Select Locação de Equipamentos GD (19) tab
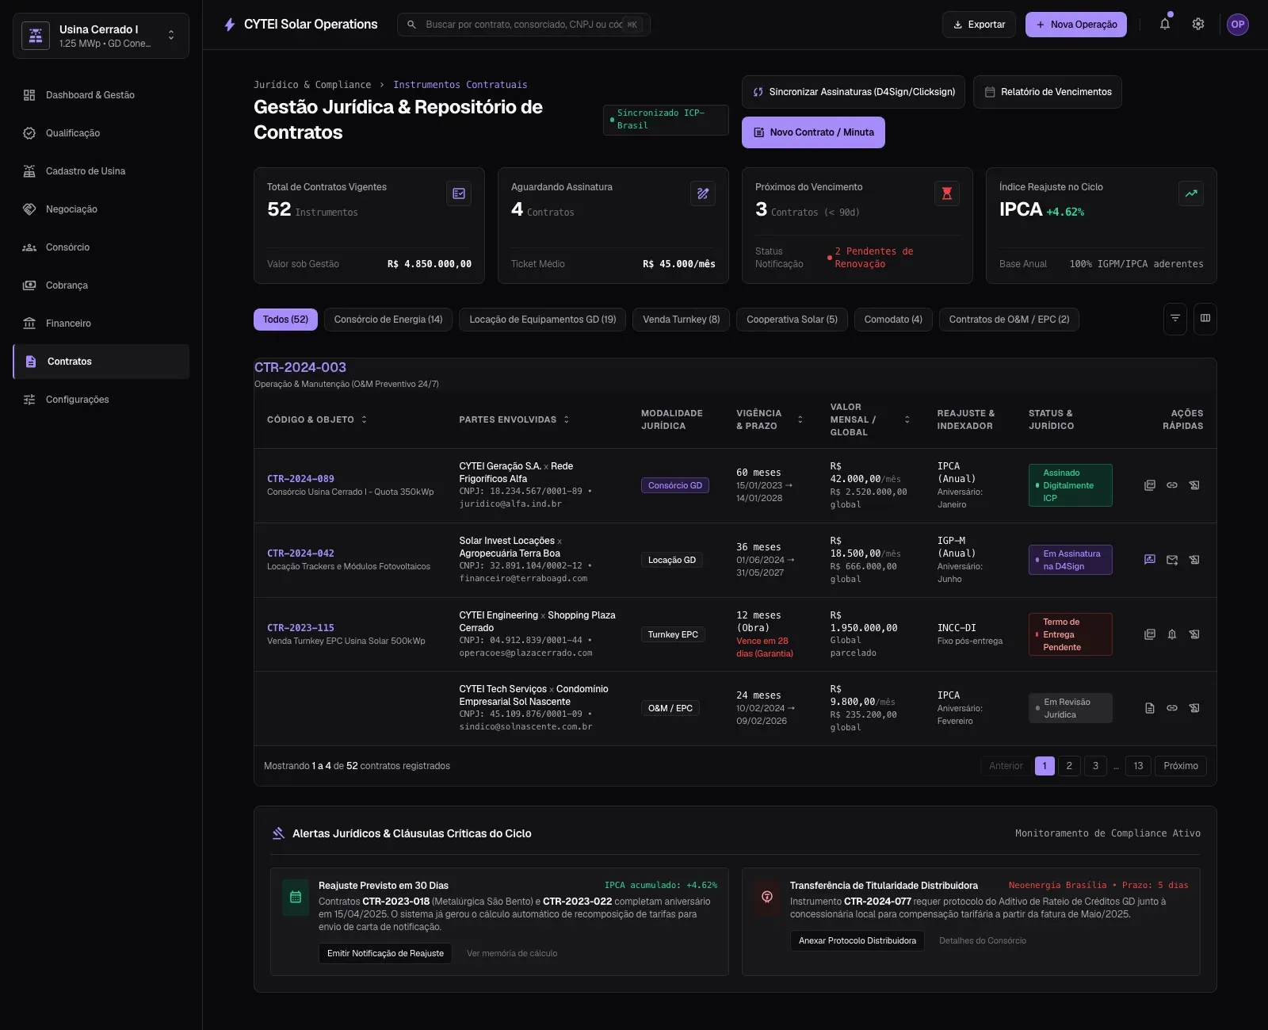Screen dimensions: 1268x1030 (x=543, y=320)
